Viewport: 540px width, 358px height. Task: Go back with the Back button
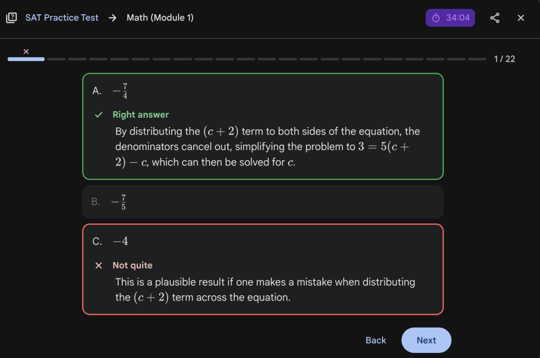click(x=375, y=340)
